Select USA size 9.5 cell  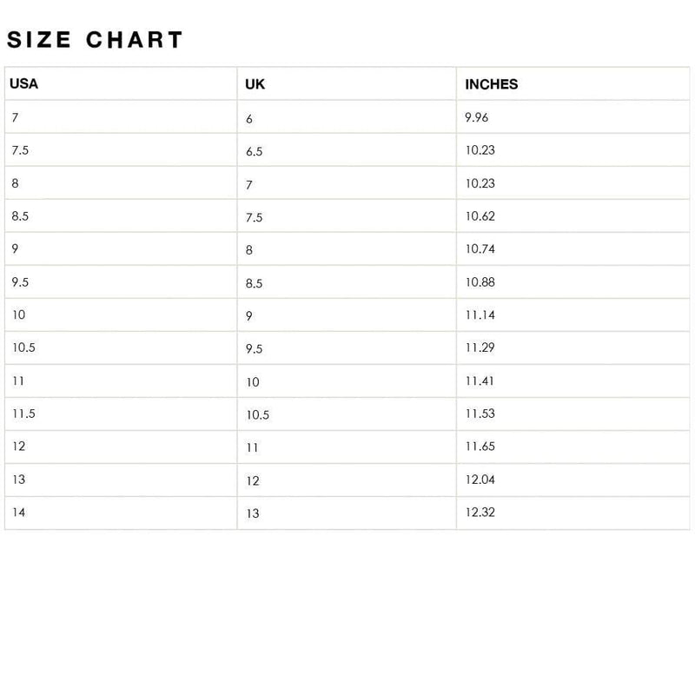(21, 282)
